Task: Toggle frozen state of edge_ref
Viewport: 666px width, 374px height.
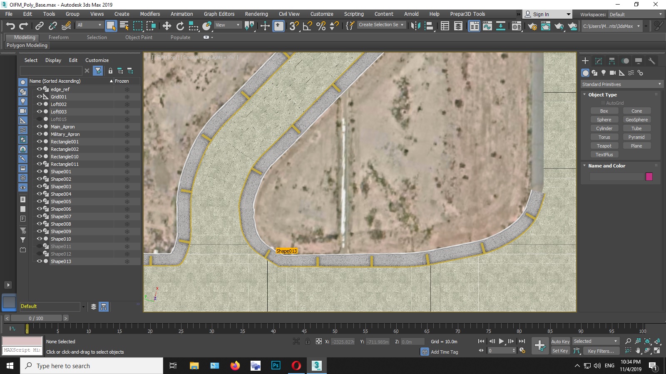Action: tap(127, 89)
